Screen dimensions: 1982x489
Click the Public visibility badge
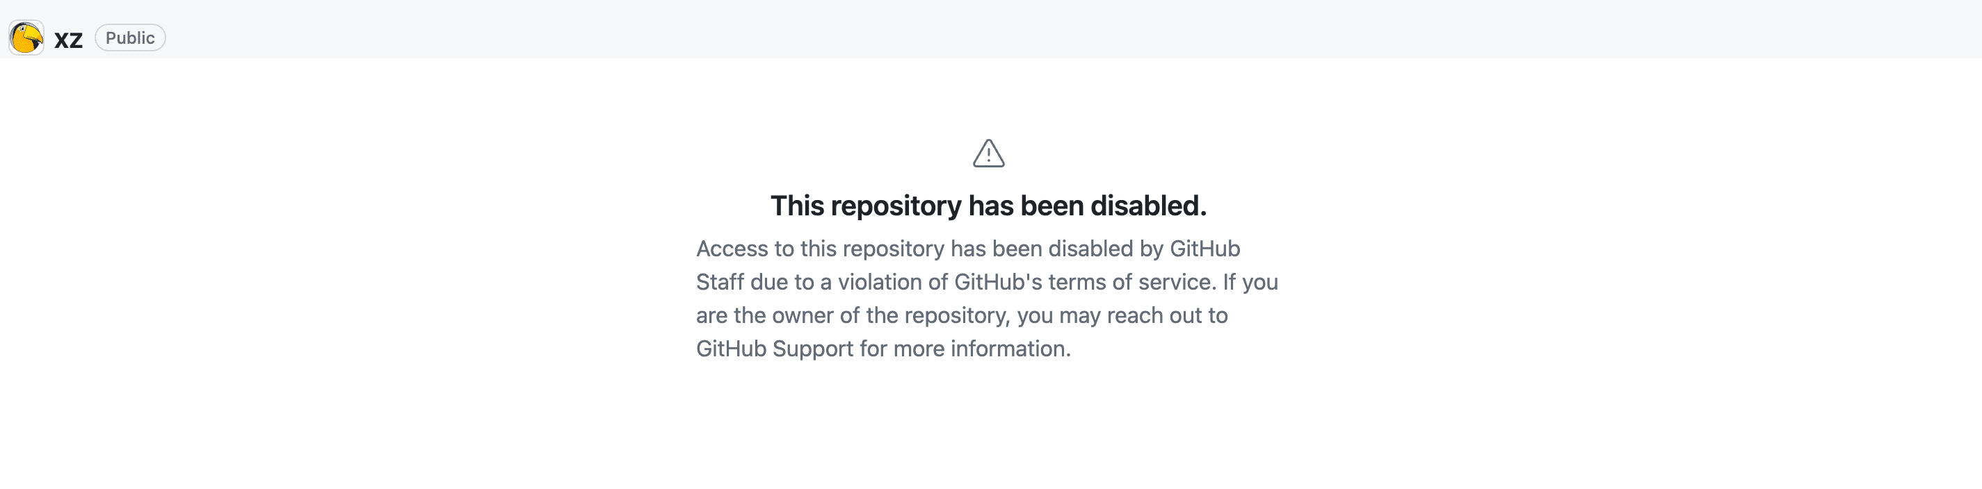click(130, 38)
